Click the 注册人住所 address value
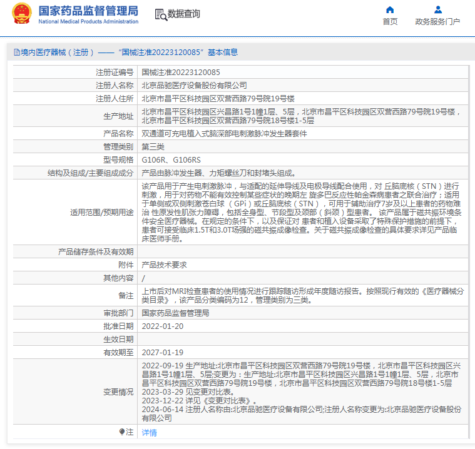 [218, 98]
